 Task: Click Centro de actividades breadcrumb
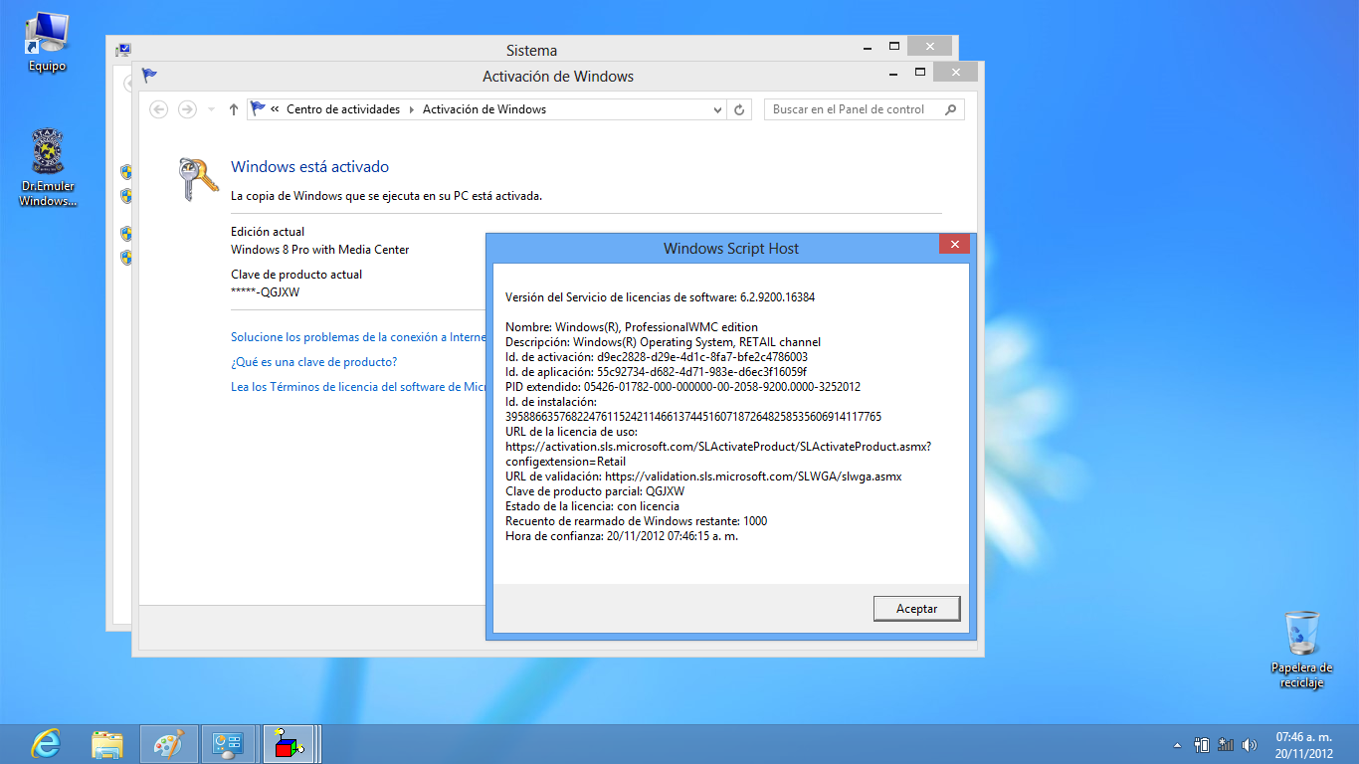click(343, 109)
